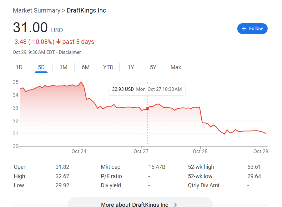Click the Follow button
This screenshot has width=282, height=207.
point(252,28)
